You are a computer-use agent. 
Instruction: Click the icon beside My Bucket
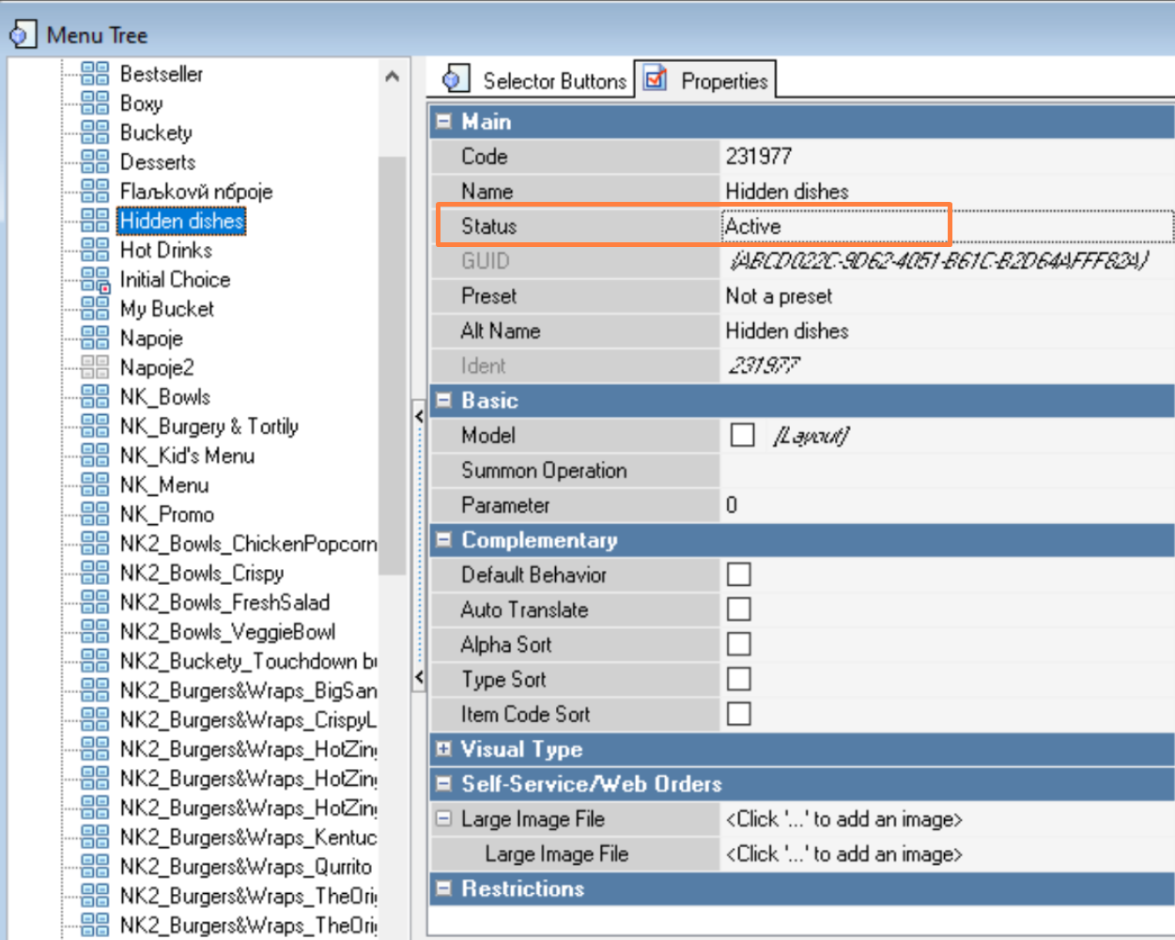[x=95, y=308]
